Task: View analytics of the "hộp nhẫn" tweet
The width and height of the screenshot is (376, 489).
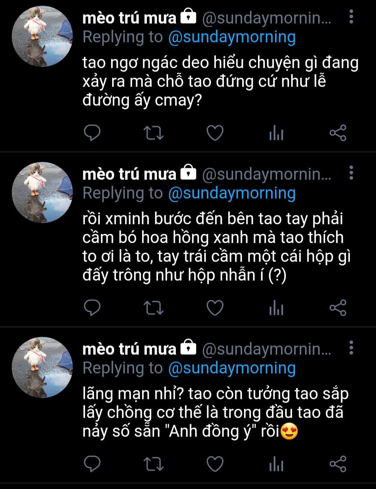Action: (x=276, y=308)
